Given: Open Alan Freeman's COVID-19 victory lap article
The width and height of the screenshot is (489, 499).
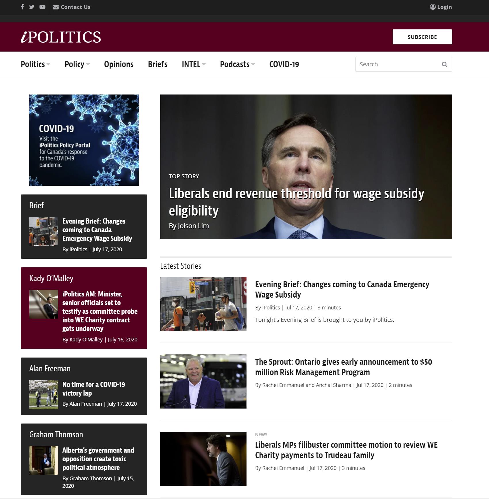Looking at the screenshot, I should click(93, 389).
